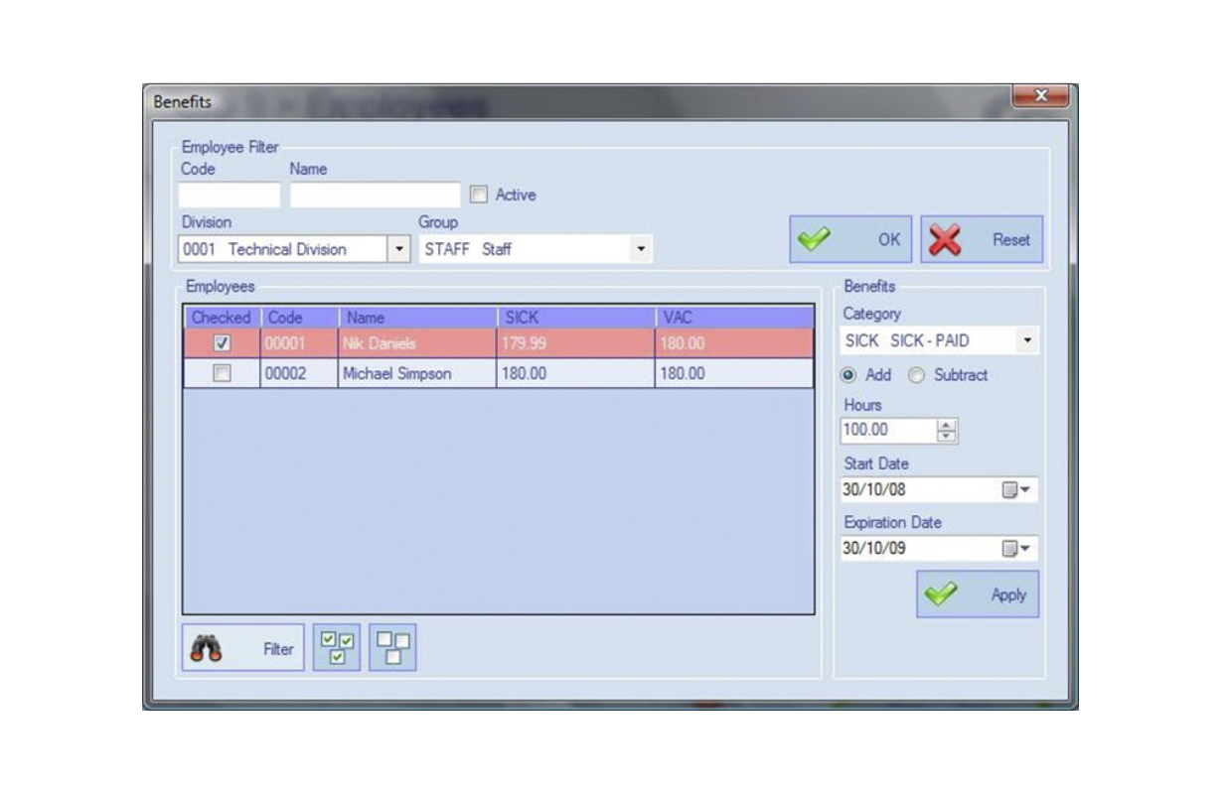Viewport: 1224px width, 794px height.
Task: Open the Group dropdown arrow
Action: coord(641,249)
